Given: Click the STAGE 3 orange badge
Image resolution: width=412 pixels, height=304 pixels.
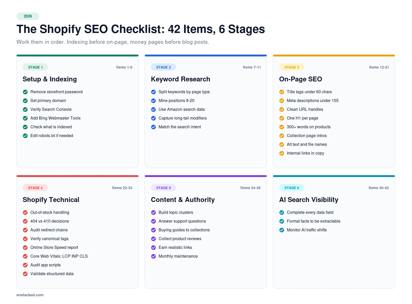Looking at the screenshot, I should tap(292, 67).
